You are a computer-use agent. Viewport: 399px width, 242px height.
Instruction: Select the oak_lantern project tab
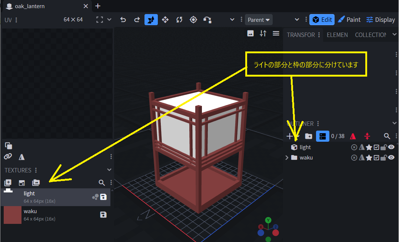coord(47,6)
